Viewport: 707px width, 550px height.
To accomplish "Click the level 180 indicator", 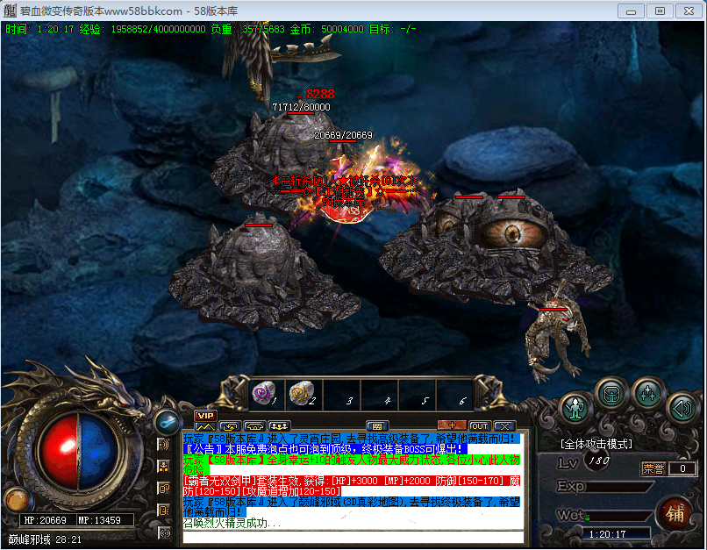I will tap(599, 461).
